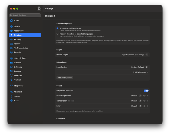
Task: Open the Recorder settings section
Action: [x=25, y=52]
